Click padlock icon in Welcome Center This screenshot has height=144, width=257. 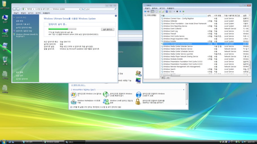[x=138, y=102]
